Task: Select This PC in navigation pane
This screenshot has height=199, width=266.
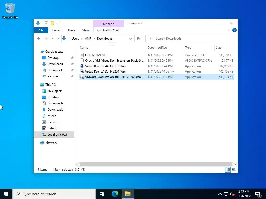Action: pos(50,85)
